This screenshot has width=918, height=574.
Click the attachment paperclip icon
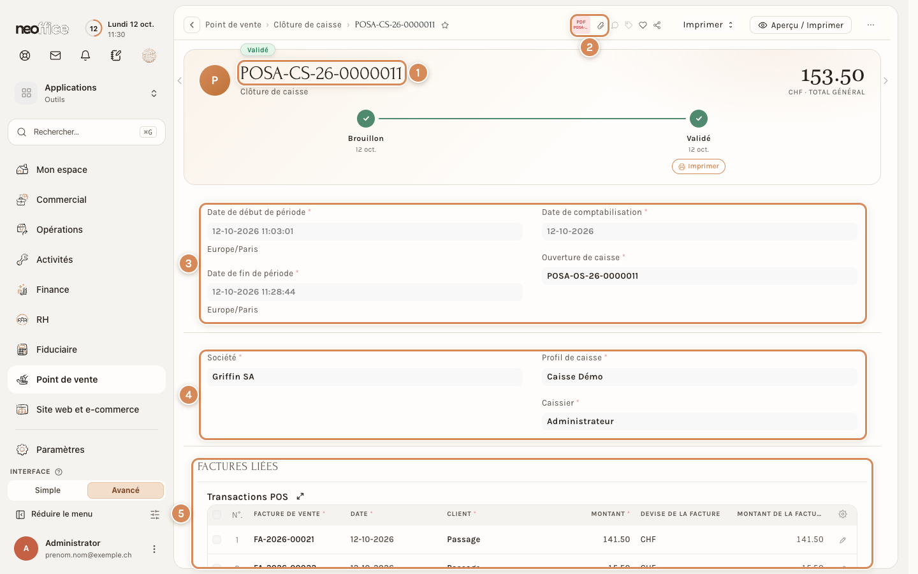point(601,26)
